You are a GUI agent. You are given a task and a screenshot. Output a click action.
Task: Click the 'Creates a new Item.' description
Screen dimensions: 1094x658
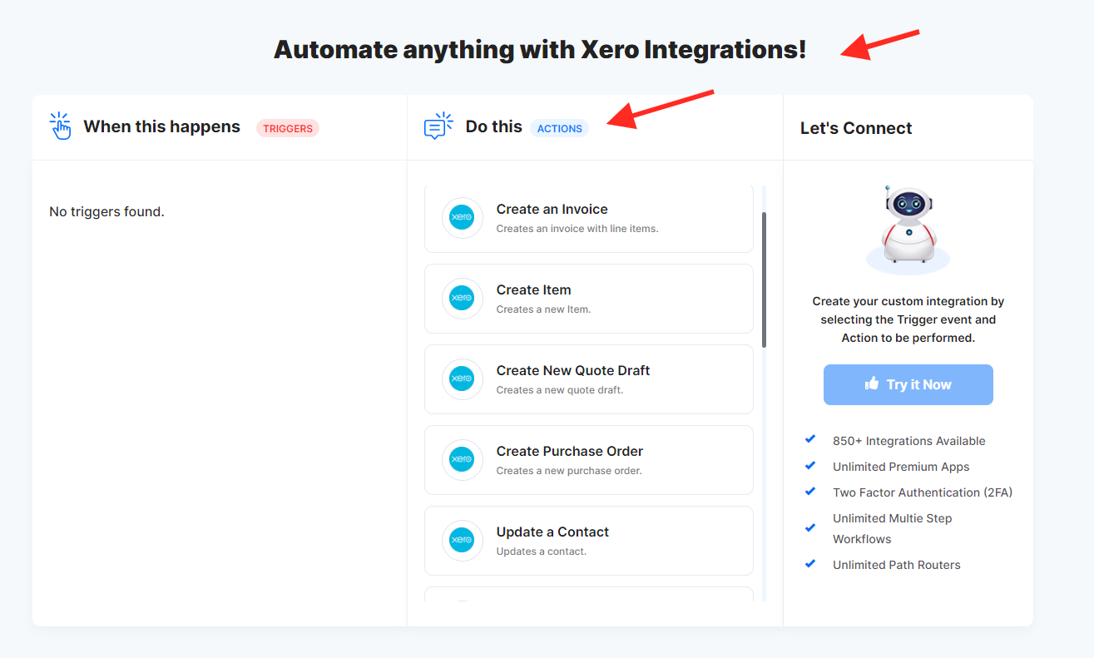(x=543, y=309)
